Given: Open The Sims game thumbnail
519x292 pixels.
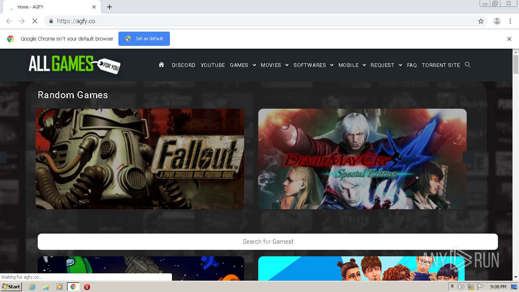Looking at the screenshot, I should [361, 268].
